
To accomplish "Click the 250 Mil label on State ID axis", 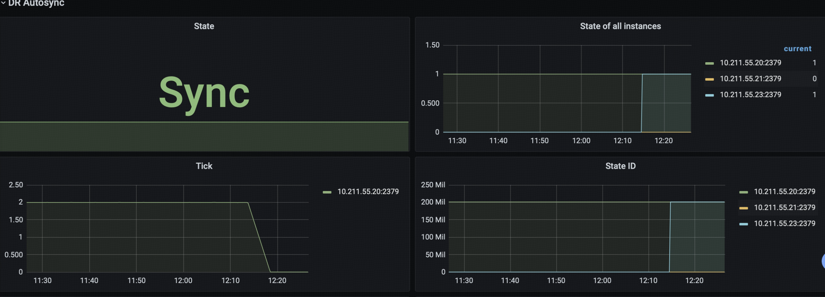I will pos(433,185).
